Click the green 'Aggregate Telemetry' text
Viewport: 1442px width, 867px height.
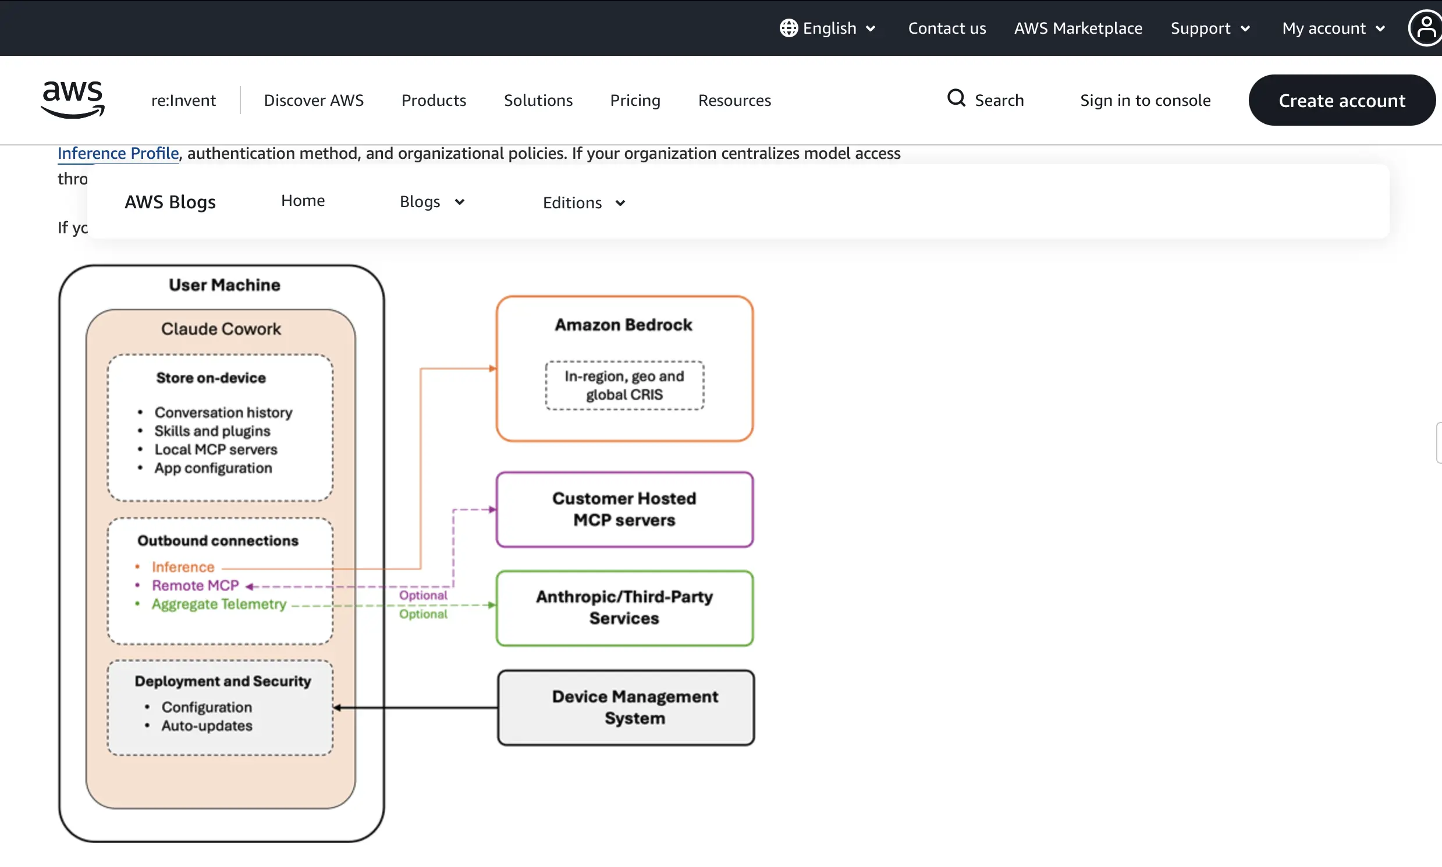pyautogui.click(x=219, y=605)
